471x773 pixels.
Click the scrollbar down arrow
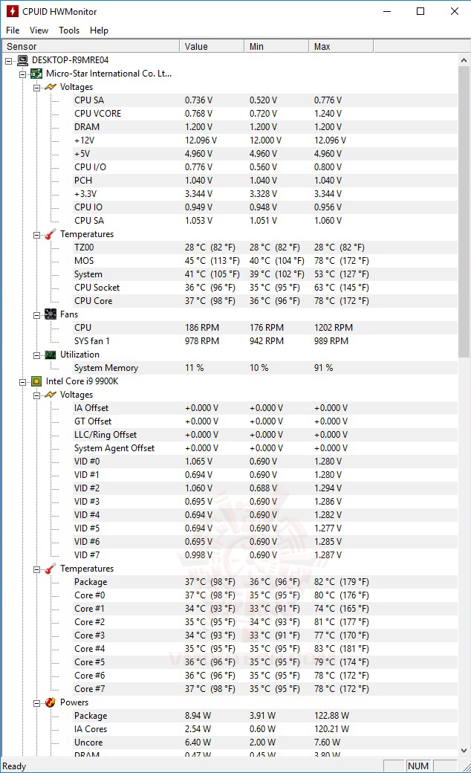click(464, 750)
